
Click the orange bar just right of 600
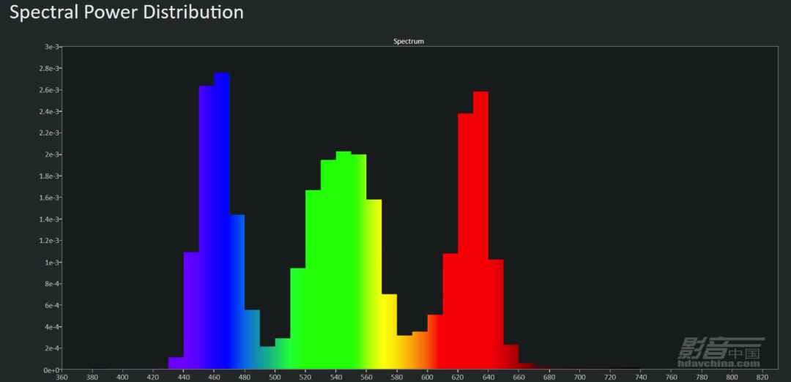coord(435,342)
